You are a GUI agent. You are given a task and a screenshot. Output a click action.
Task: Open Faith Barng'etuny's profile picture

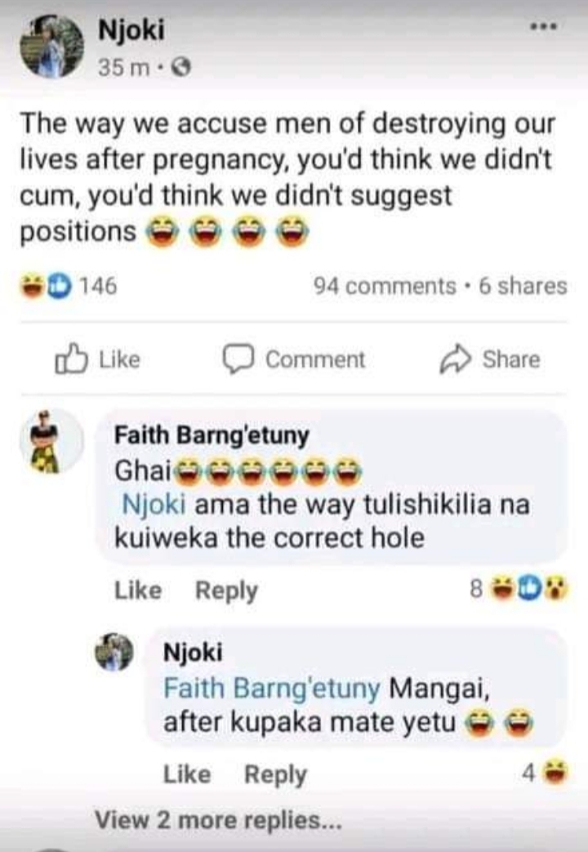(x=51, y=441)
